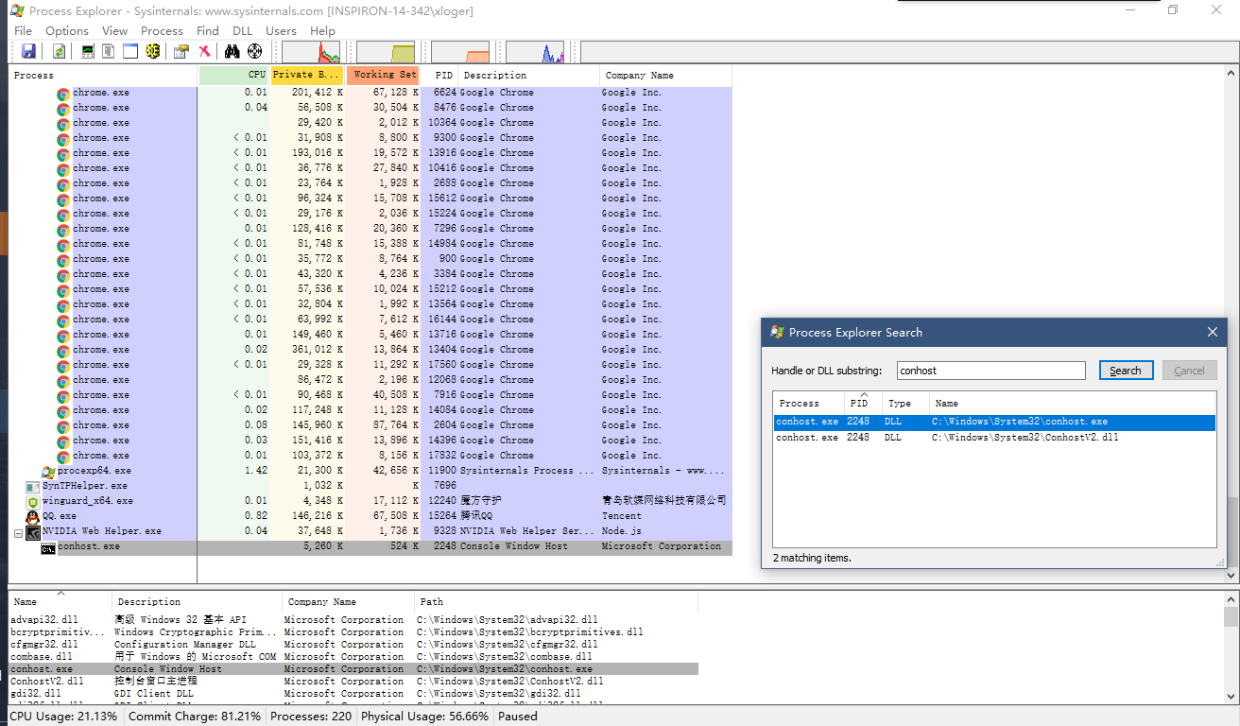The width and height of the screenshot is (1240, 726).
Task: Open the Users menu
Action: point(281,30)
